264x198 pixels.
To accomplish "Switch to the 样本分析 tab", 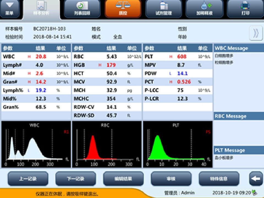I will coord(41,9).
